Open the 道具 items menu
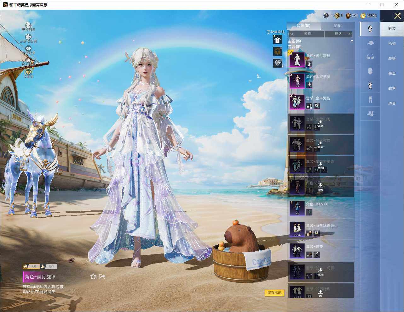The width and height of the screenshot is (404, 312). pyautogui.click(x=392, y=103)
